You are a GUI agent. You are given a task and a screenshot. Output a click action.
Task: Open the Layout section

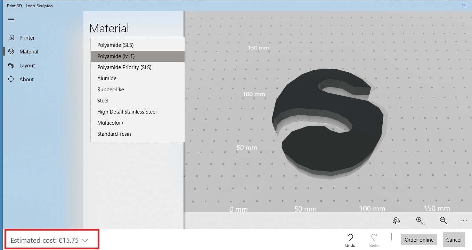(x=27, y=65)
